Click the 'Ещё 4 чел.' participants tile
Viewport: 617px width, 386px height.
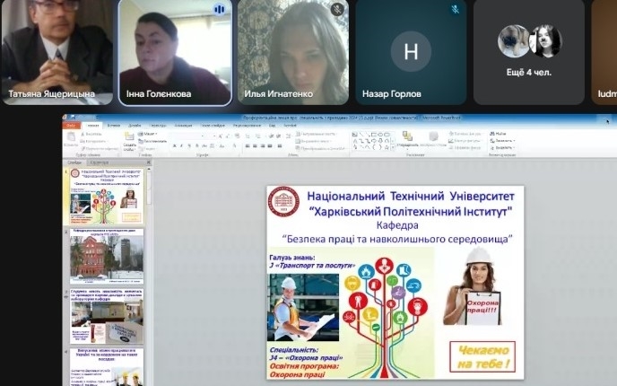click(x=529, y=52)
